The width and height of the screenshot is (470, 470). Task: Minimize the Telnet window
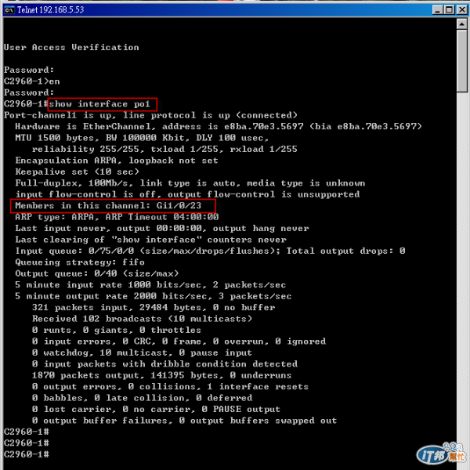coord(438,10)
